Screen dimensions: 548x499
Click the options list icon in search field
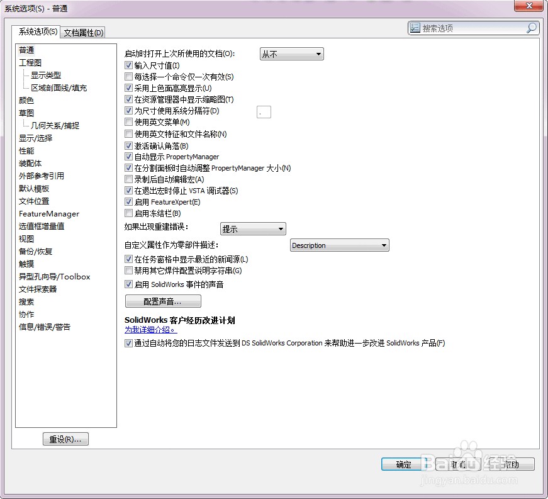click(415, 28)
